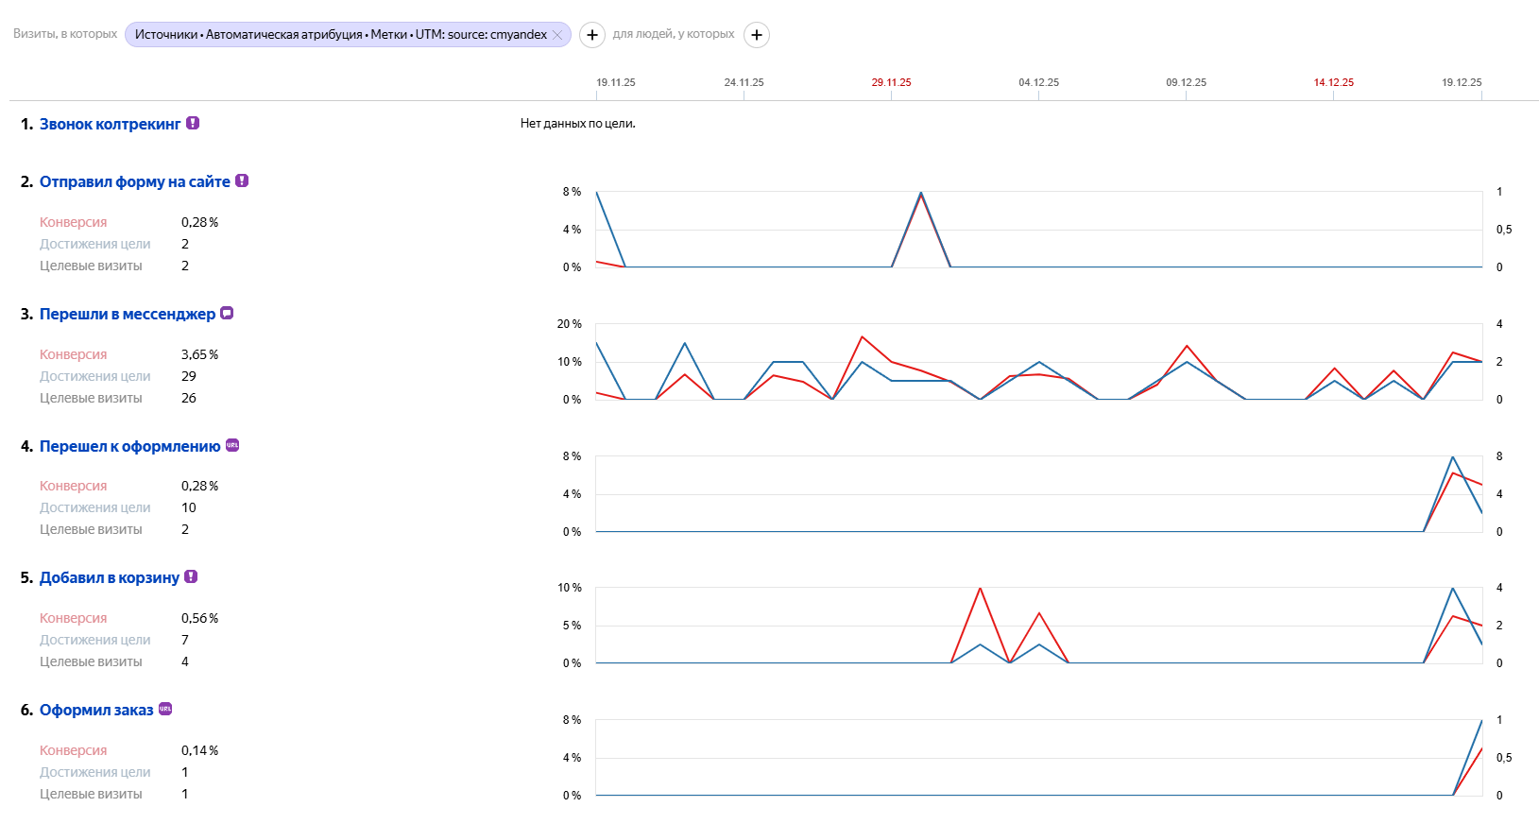The height and width of the screenshot is (824, 1539).
Task: Remove the UTM source cmyandex filter
Action: (557, 35)
